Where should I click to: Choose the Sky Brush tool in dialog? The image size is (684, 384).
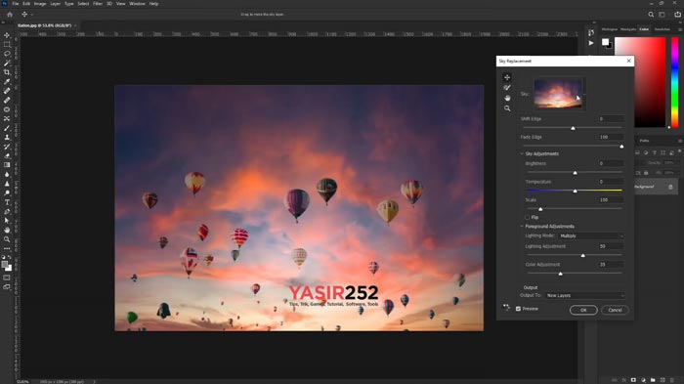[x=507, y=88]
